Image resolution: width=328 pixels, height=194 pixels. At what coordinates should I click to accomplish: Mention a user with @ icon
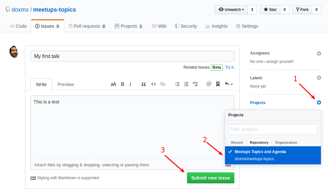[209, 84]
